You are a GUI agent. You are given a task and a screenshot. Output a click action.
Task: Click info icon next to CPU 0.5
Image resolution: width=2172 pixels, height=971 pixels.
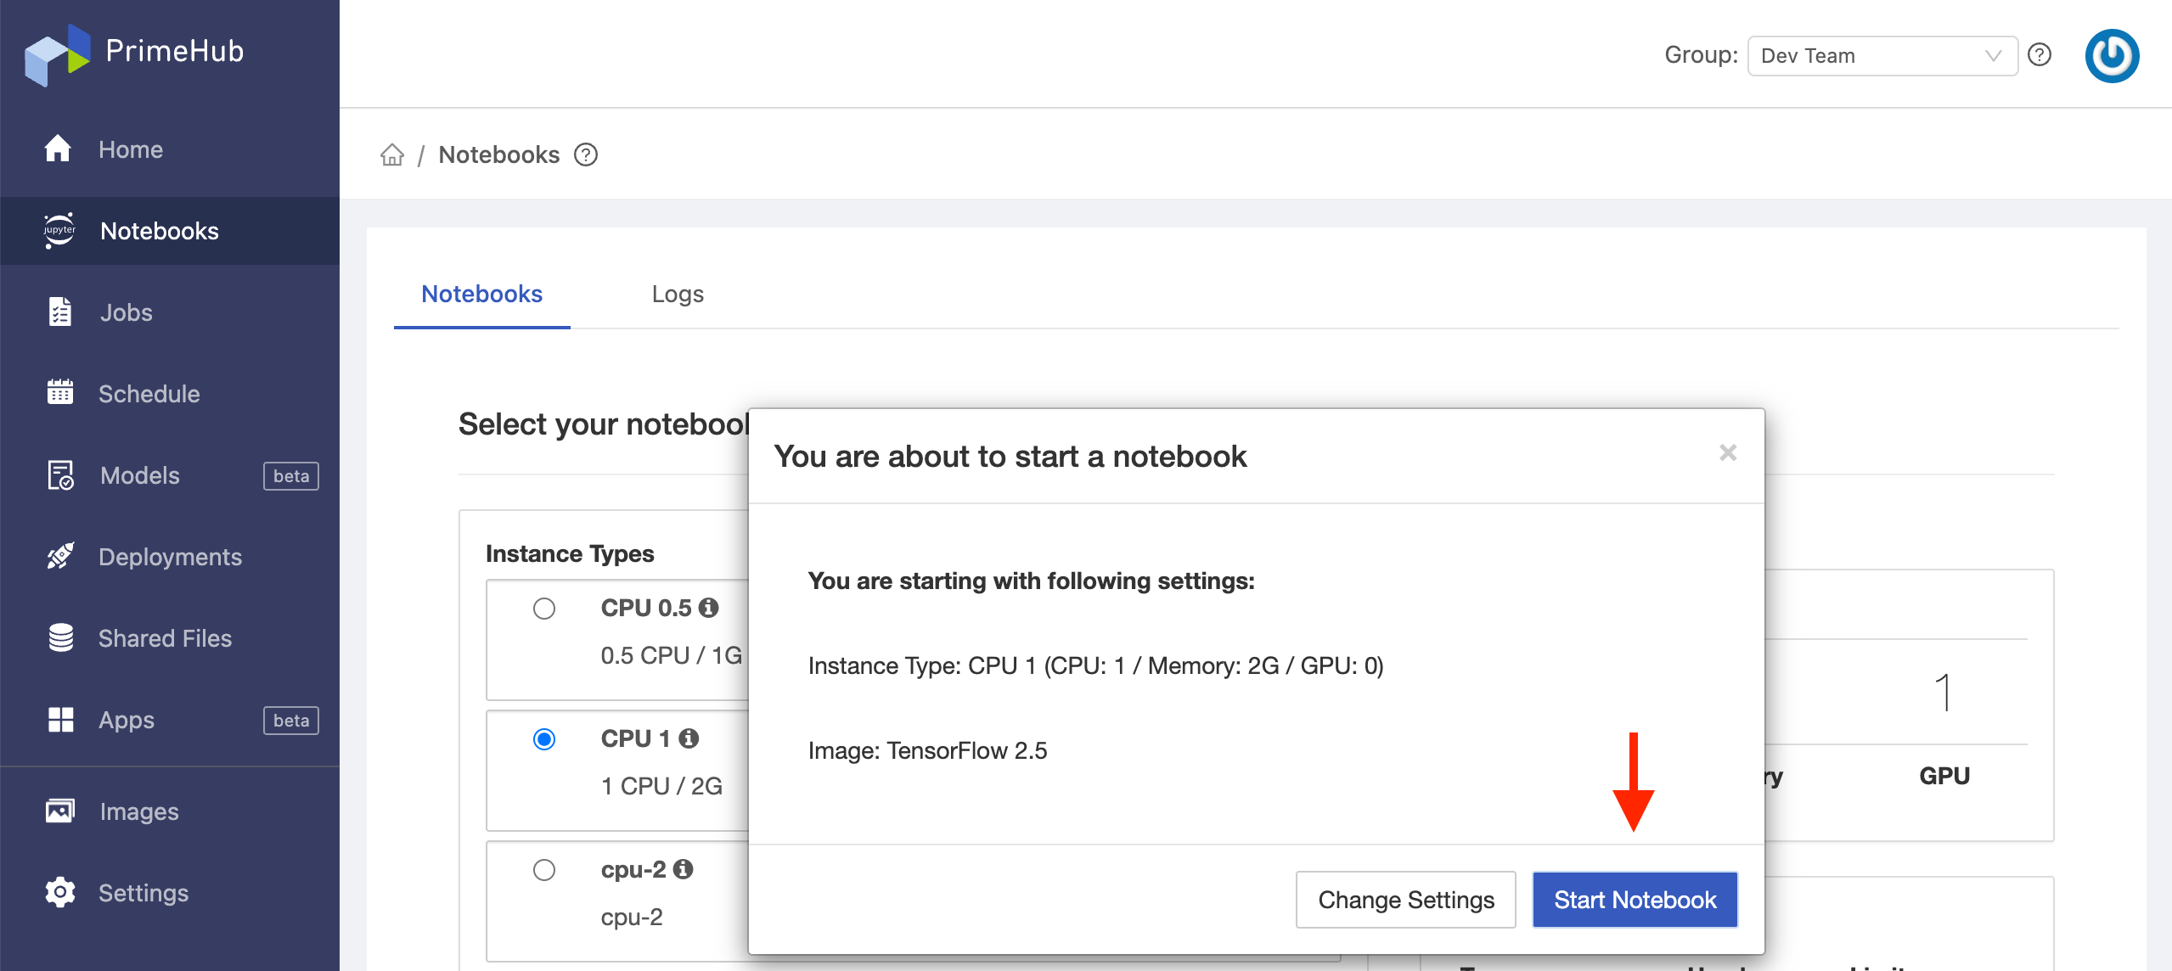(x=709, y=608)
